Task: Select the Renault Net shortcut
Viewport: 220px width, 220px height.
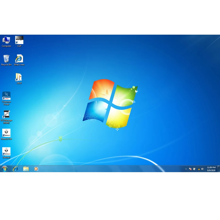Action: tap(6, 134)
